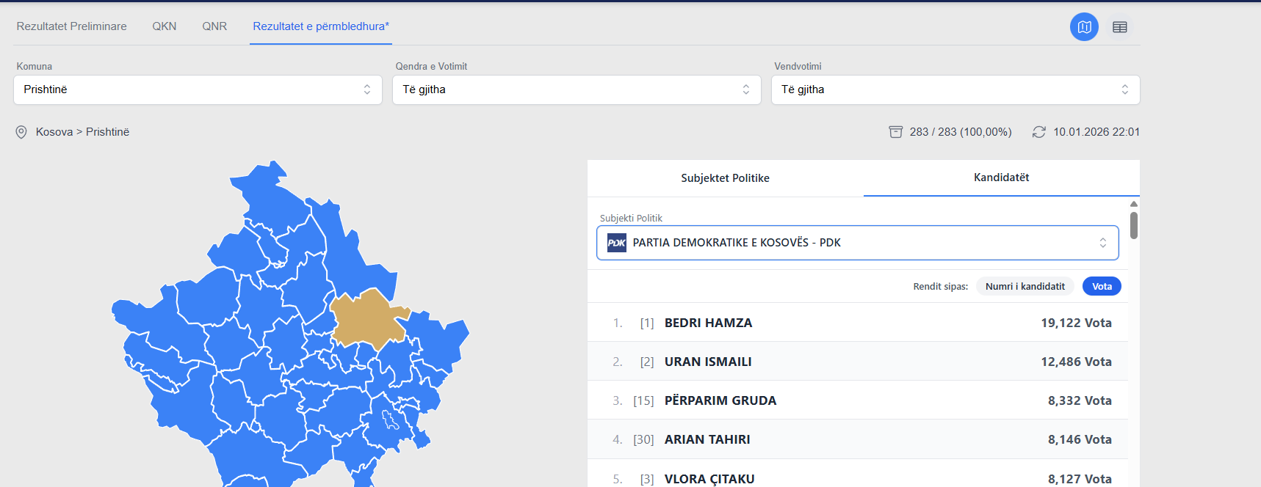The image size is (1261, 487).
Task: Click the location pin icon
Action: 21,132
